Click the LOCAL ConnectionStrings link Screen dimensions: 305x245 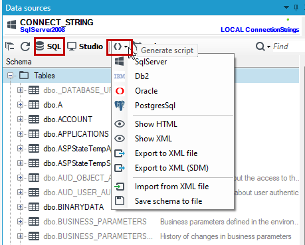click(260, 30)
